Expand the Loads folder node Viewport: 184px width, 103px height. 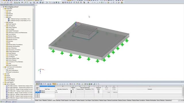(3, 74)
